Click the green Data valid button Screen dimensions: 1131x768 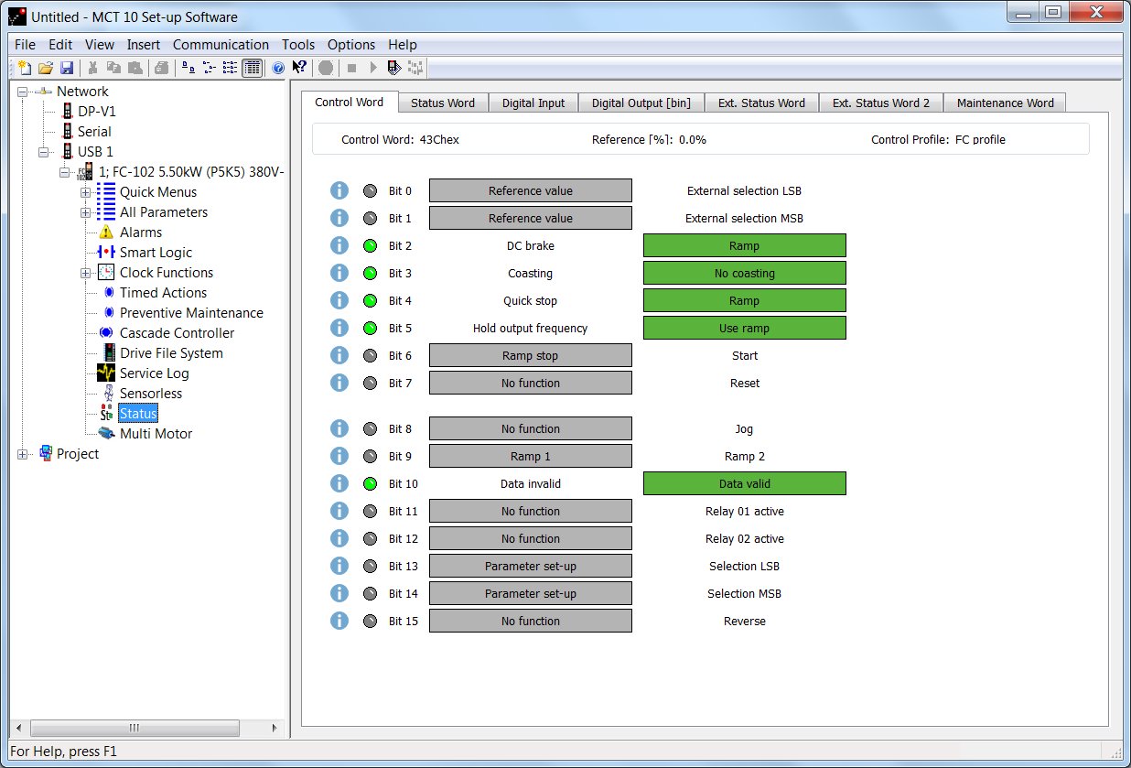pyautogui.click(x=744, y=483)
